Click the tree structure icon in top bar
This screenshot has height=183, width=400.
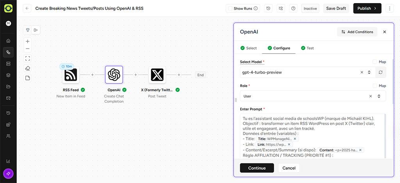click(x=281, y=9)
